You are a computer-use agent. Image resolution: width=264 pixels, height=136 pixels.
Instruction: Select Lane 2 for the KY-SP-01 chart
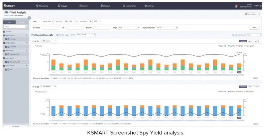coord(257,41)
